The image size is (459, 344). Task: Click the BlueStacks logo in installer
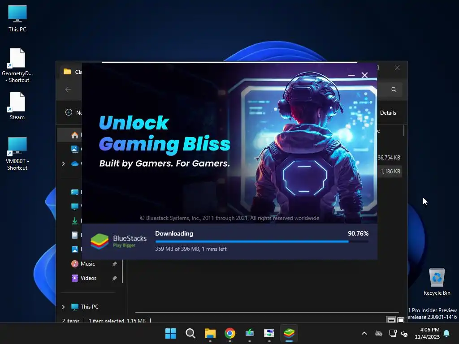click(x=118, y=241)
